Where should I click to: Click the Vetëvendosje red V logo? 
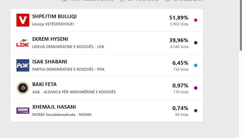coord(23,20)
